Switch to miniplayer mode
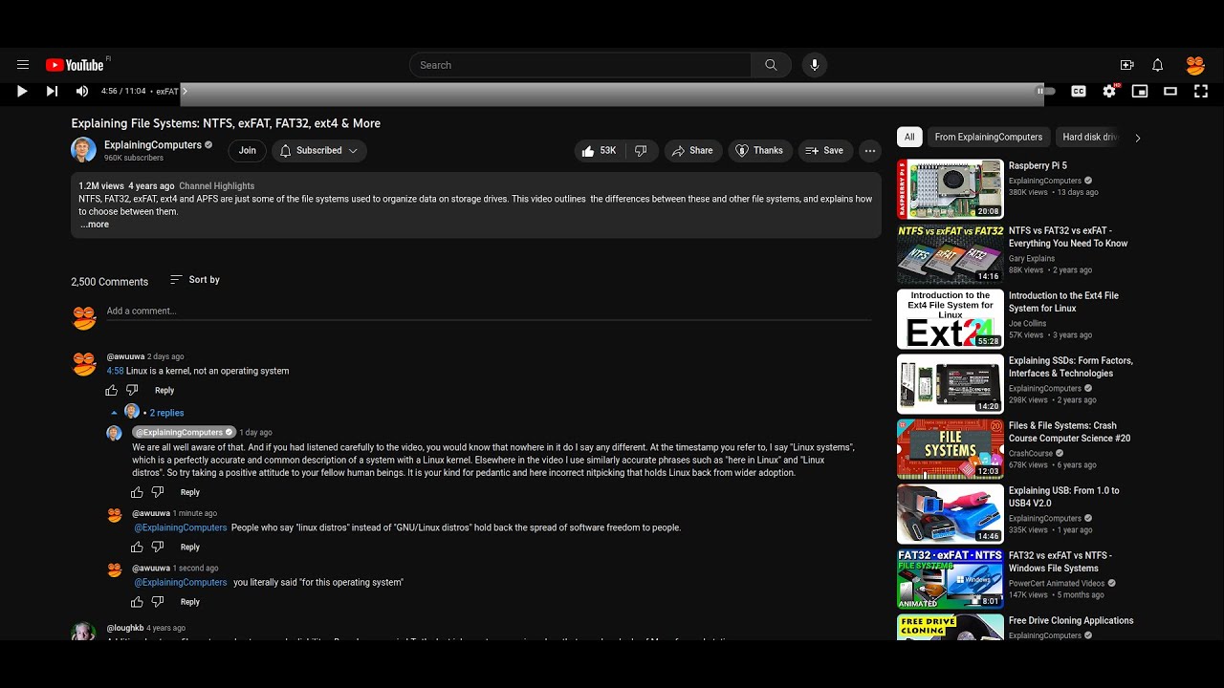Image resolution: width=1224 pixels, height=688 pixels. (1140, 91)
